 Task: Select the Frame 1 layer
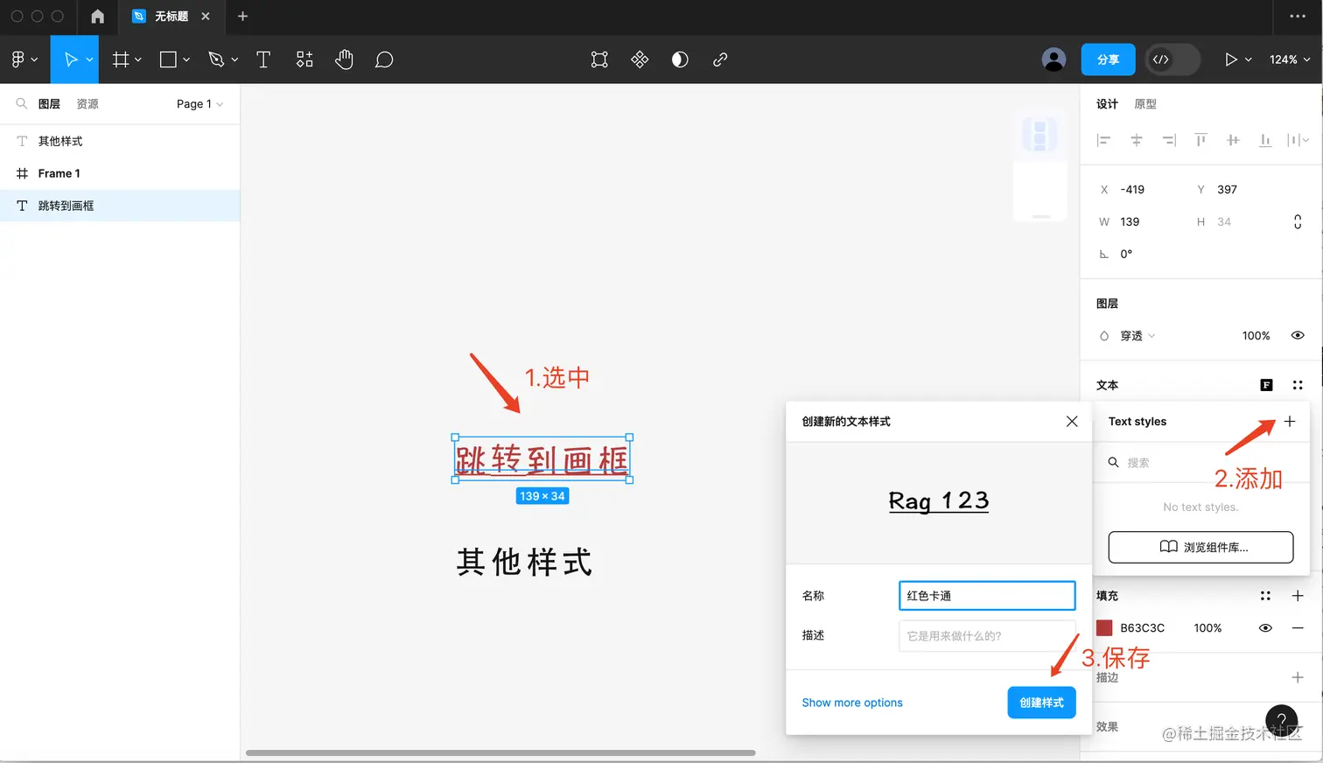[120, 173]
